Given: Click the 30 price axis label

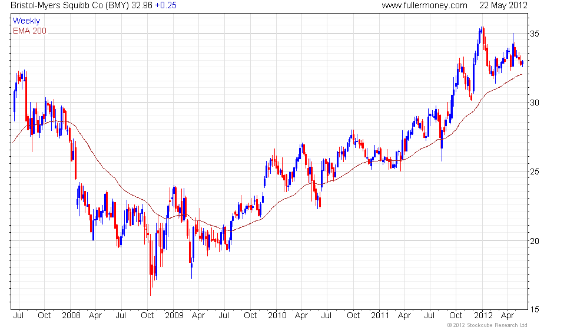Looking at the screenshot, I should click(535, 103).
